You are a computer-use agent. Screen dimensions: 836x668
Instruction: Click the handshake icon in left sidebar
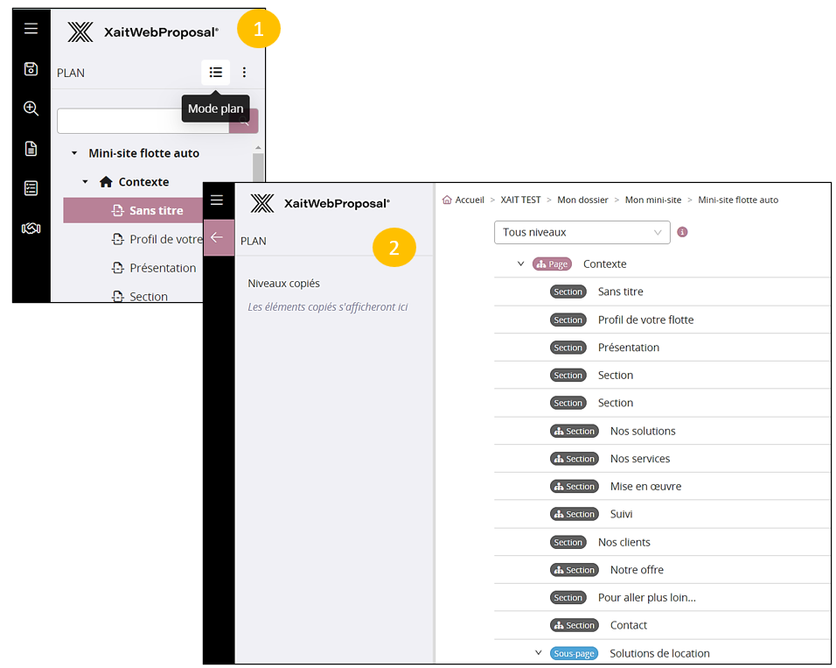[x=31, y=229]
